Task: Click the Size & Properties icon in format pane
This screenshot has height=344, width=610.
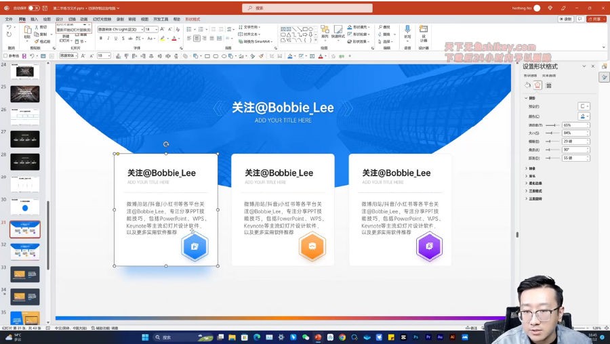Action: pyautogui.click(x=549, y=85)
